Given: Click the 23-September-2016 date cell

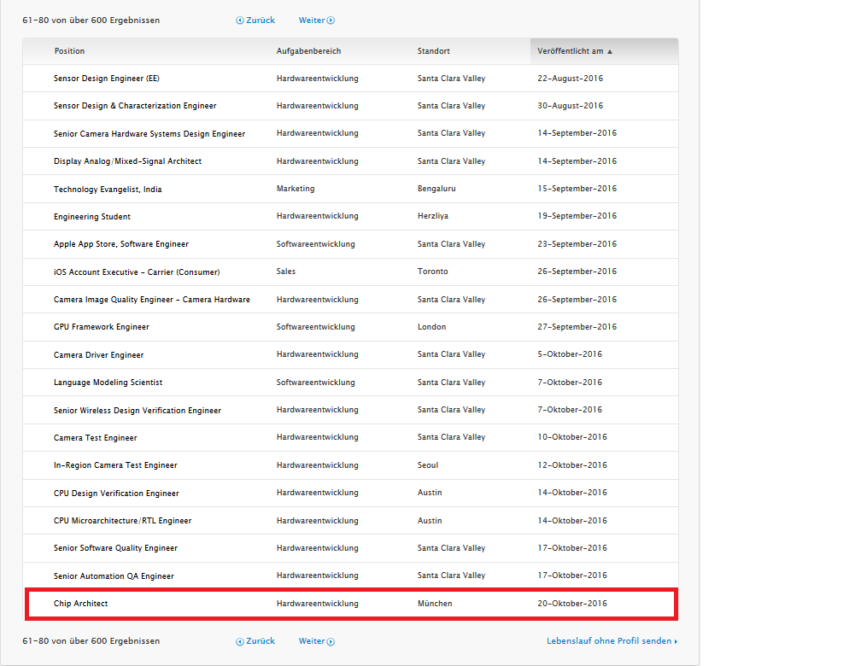Looking at the screenshot, I should [x=577, y=244].
